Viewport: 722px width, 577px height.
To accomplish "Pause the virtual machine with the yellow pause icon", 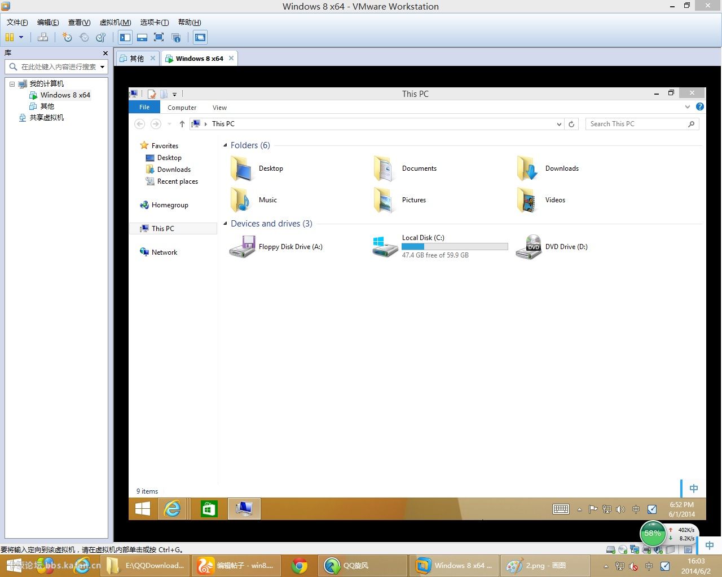I will (10, 37).
